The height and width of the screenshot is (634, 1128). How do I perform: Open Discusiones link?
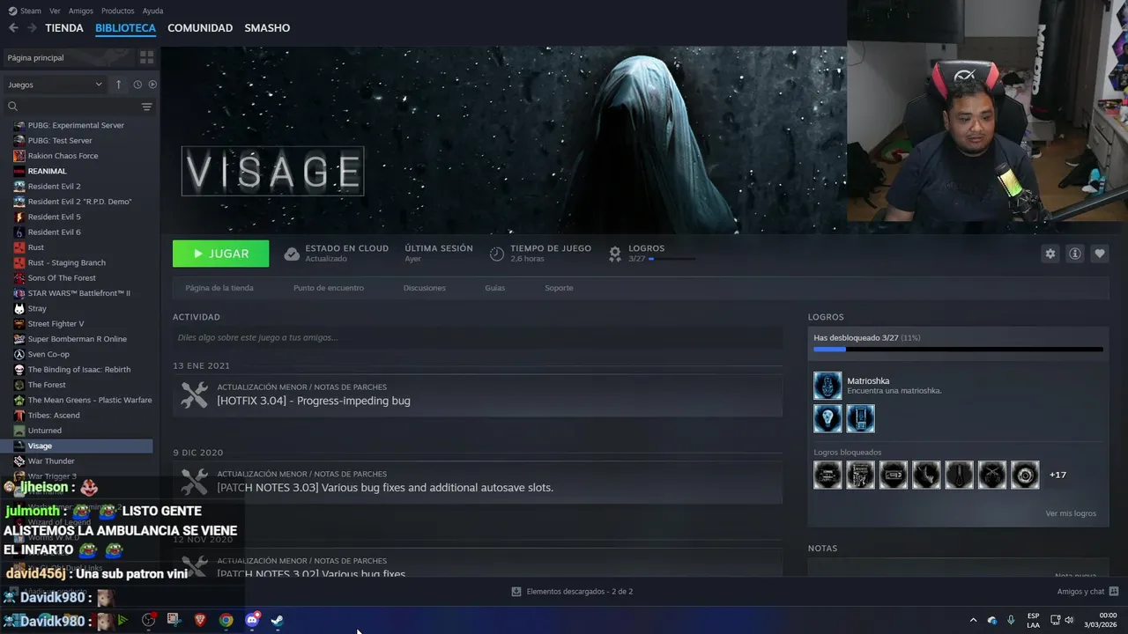click(425, 288)
